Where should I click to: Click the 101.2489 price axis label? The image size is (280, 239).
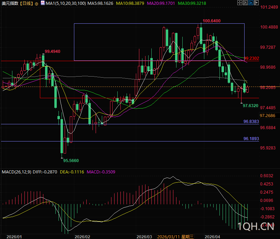269,7
